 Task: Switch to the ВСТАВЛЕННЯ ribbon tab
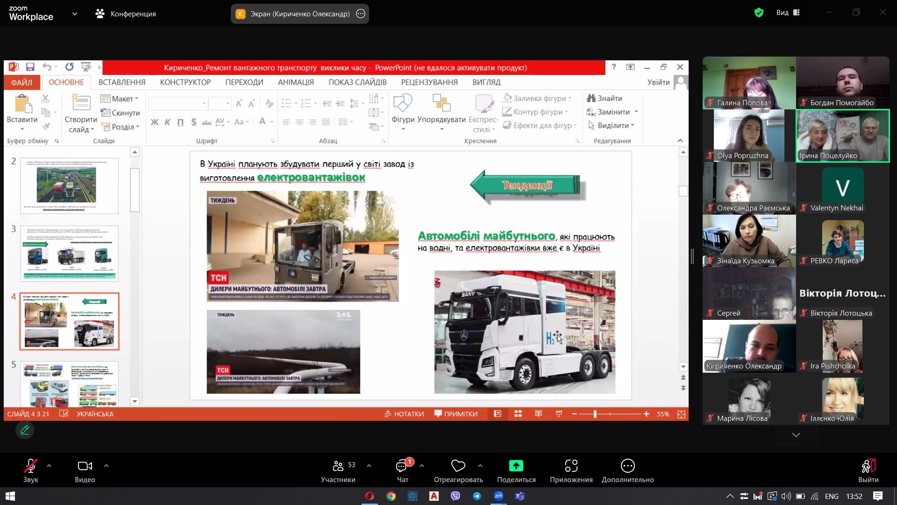[122, 82]
